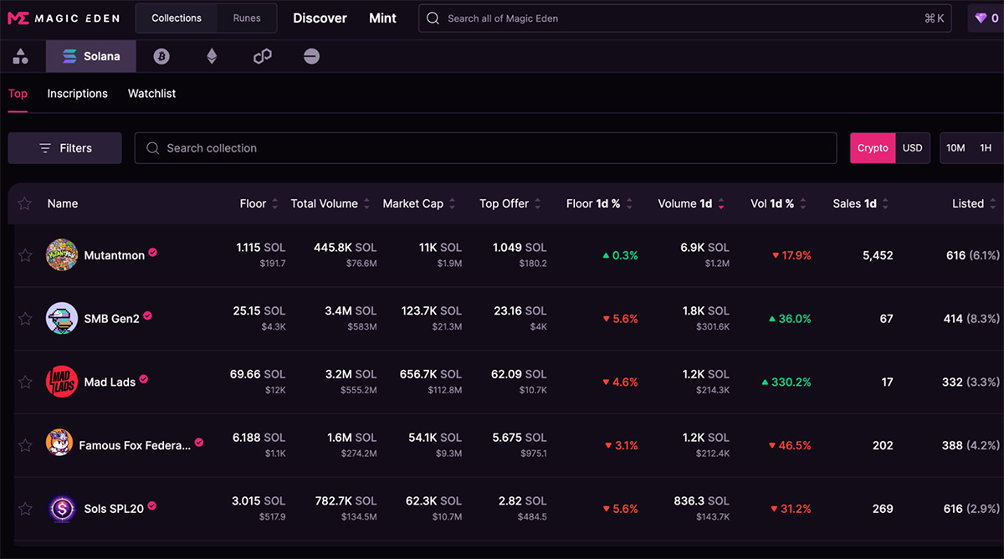
Task: Sort the table by Volume 1d
Action: (x=692, y=203)
